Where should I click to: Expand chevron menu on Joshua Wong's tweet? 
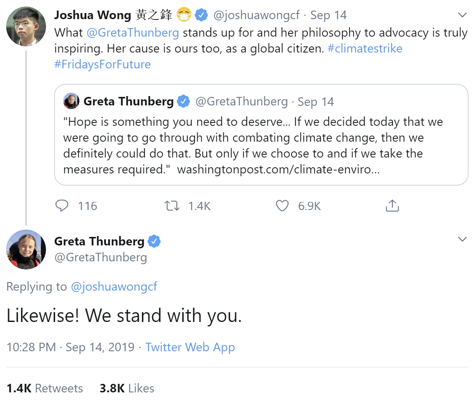click(462, 15)
